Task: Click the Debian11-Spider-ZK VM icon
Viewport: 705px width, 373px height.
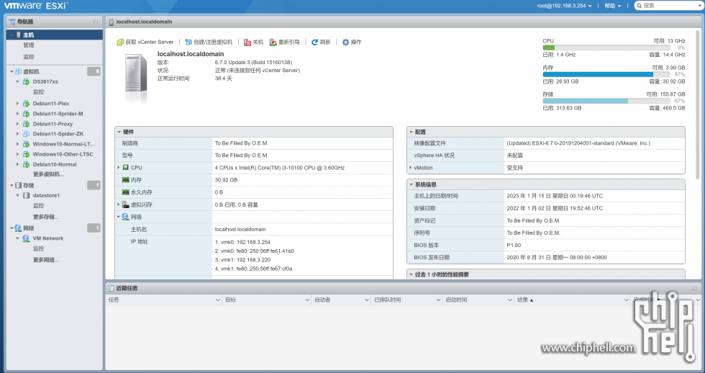Action: pyautogui.click(x=26, y=134)
